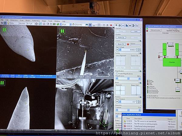
Task: Click the circular target toolbar icon
Action: [x=36, y=24]
